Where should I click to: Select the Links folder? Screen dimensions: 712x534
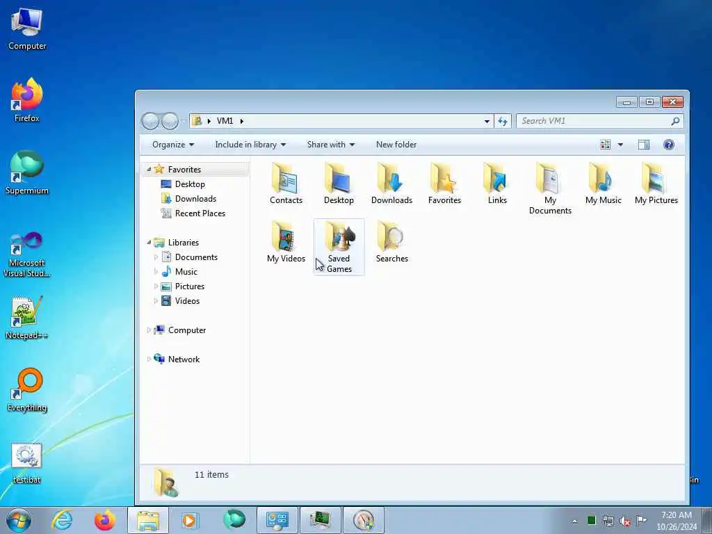tap(497, 184)
